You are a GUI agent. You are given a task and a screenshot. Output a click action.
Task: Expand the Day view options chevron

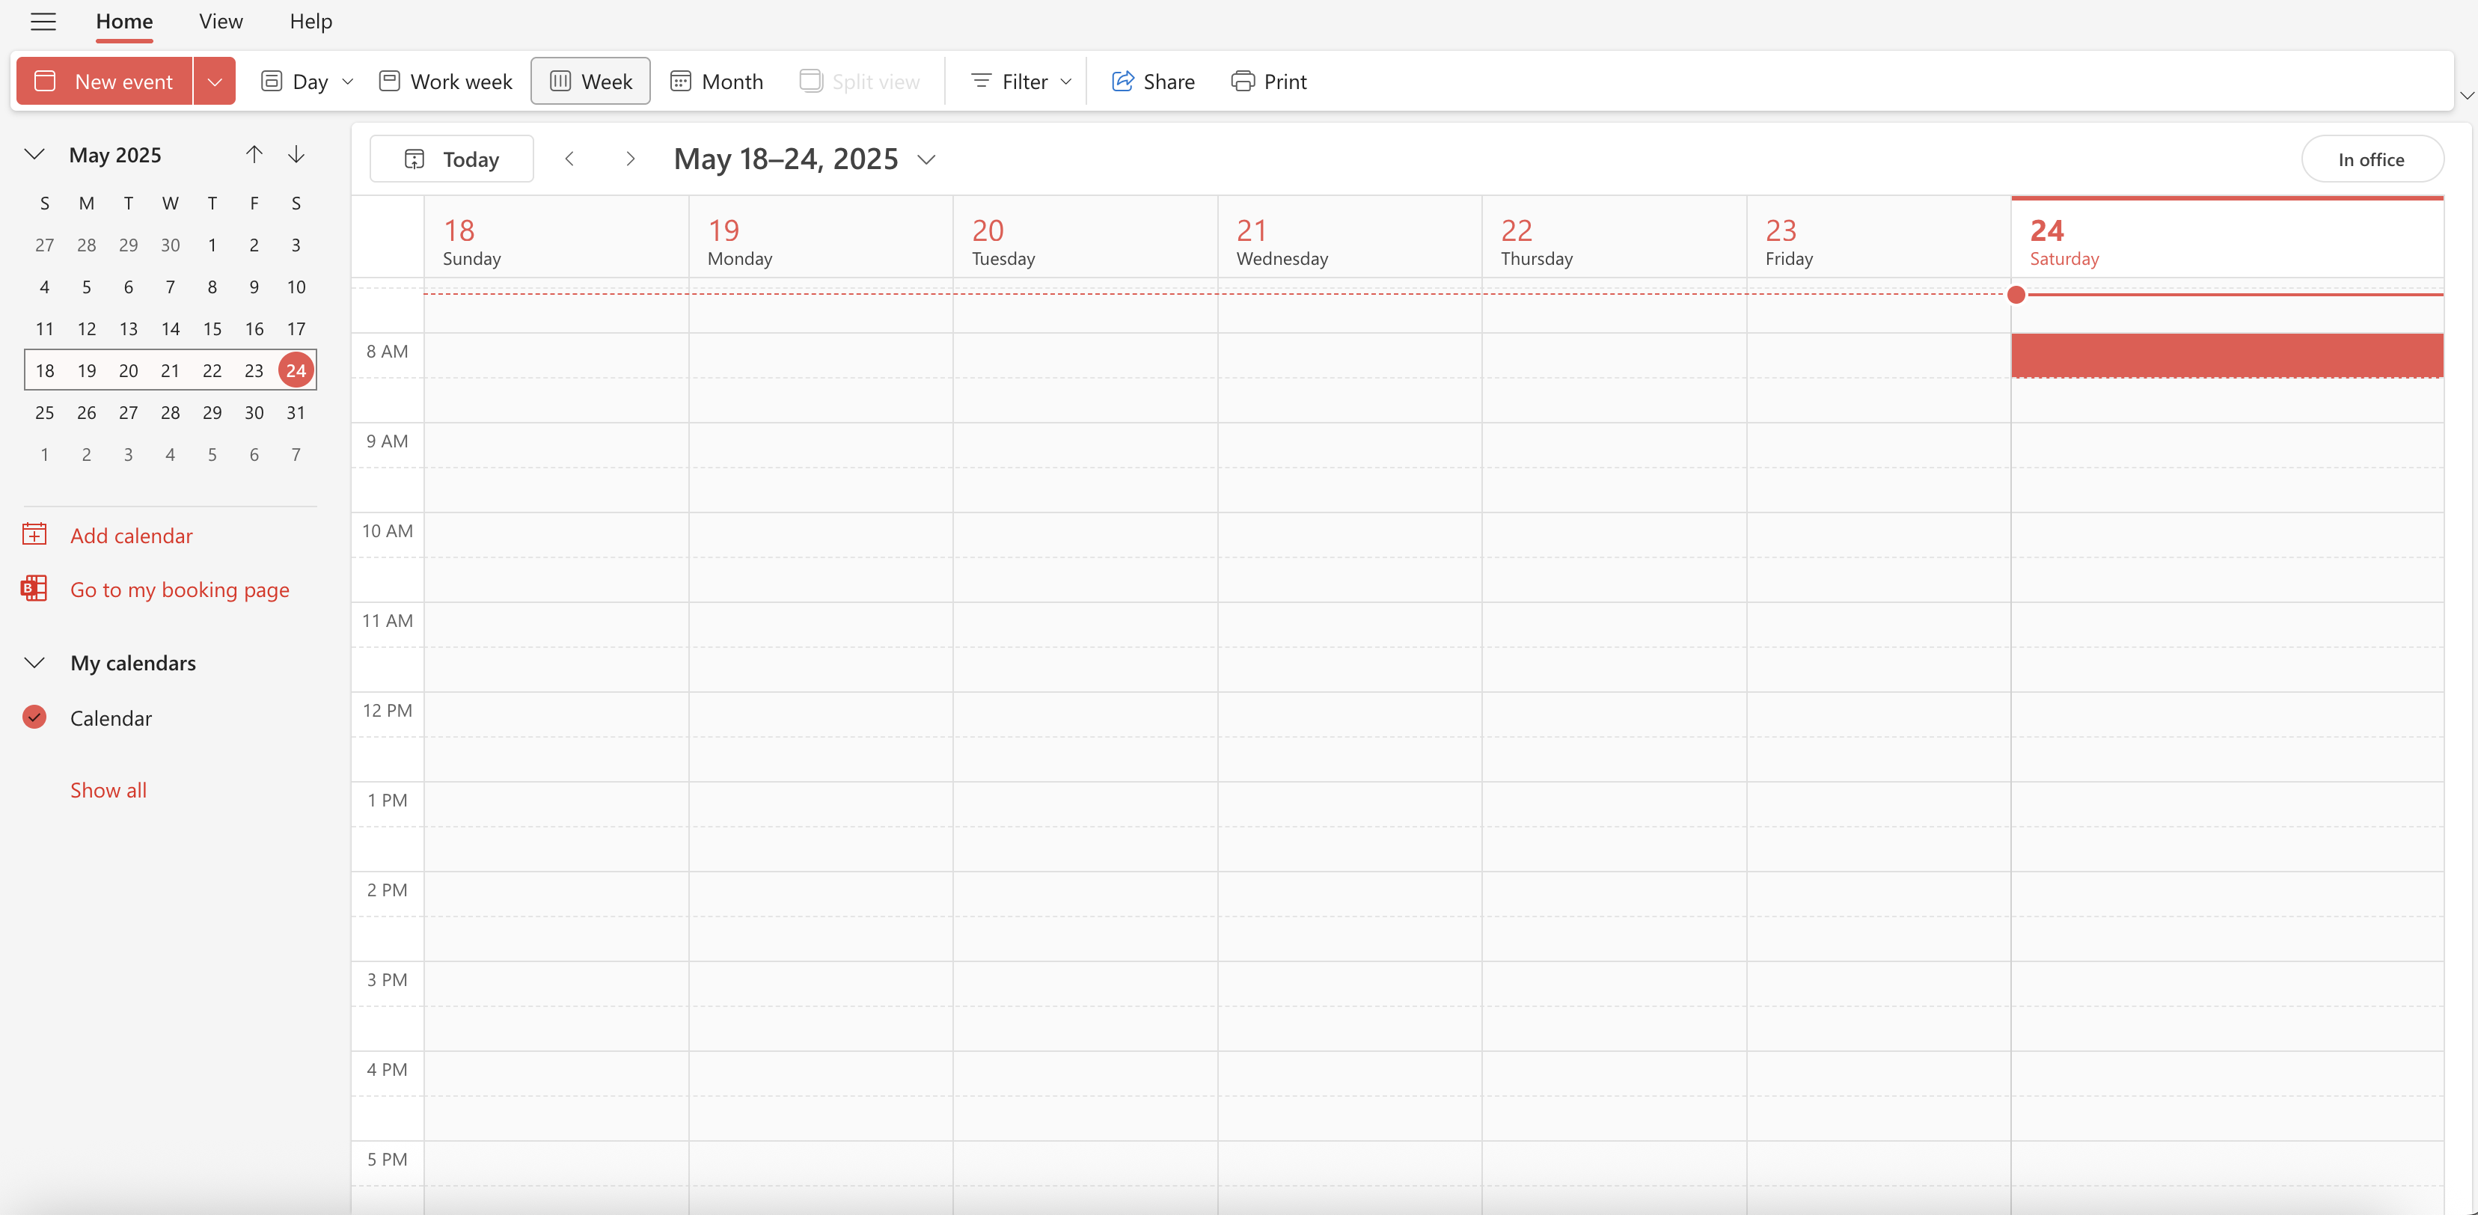point(348,81)
